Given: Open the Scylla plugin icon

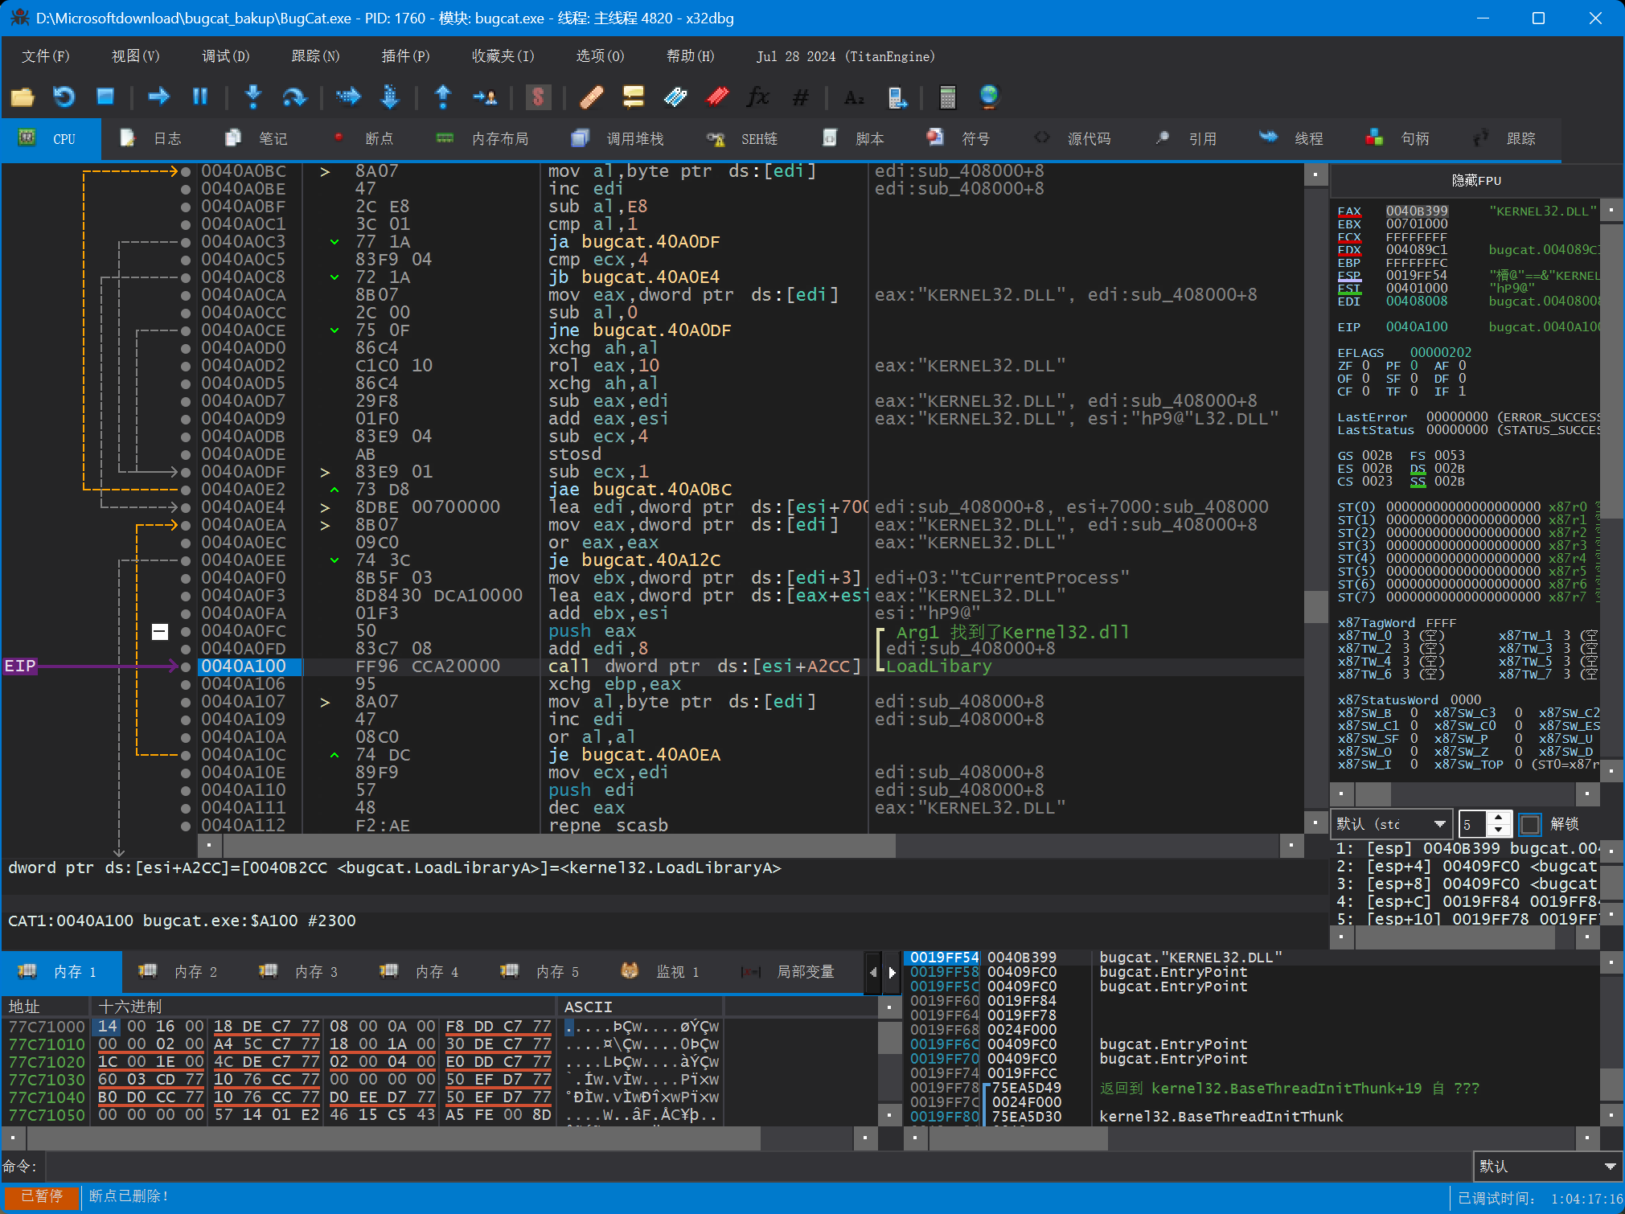Looking at the screenshot, I should (x=538, y=97).
